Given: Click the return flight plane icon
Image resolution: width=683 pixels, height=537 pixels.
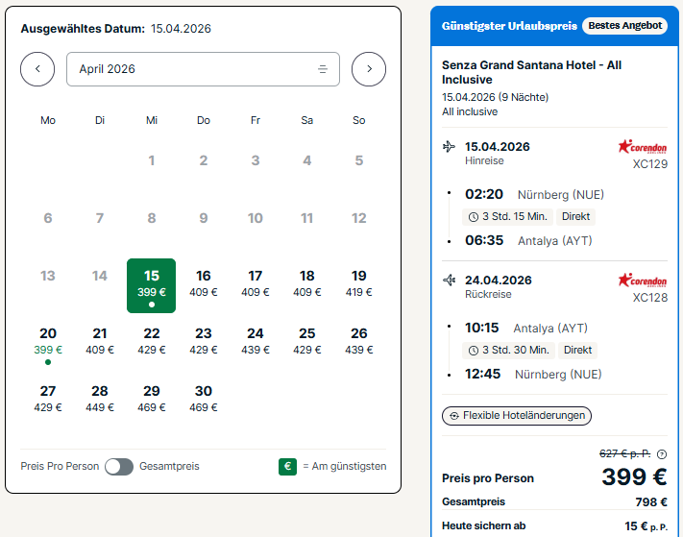Looking at the screenshot, I should click(450, 281).
